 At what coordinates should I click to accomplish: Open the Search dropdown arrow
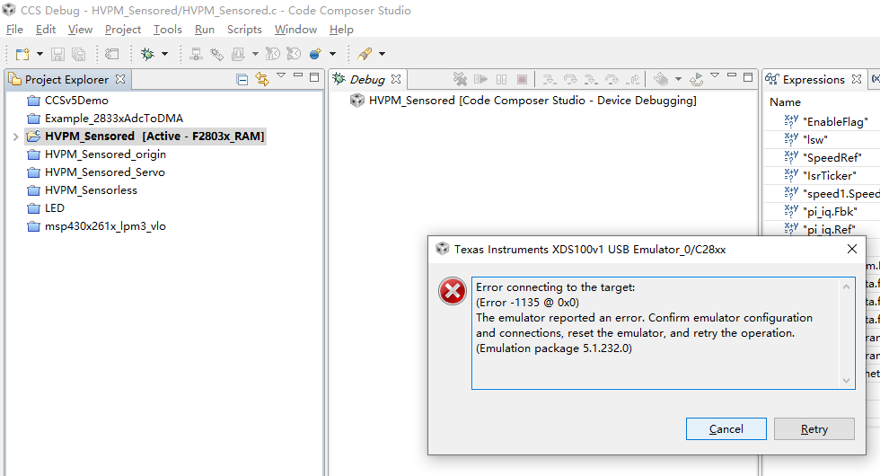383,54
